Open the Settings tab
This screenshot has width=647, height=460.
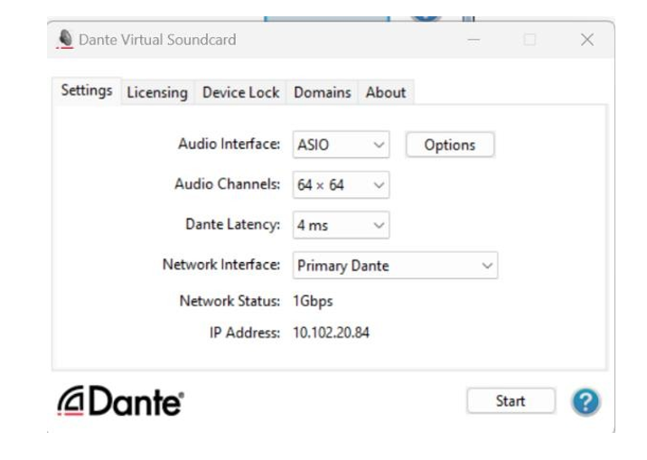(x=87, y=90)
